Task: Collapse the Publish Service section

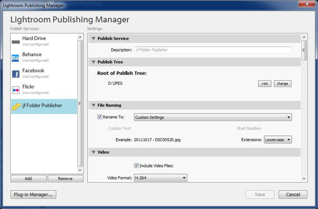Action: pos(93,38)
